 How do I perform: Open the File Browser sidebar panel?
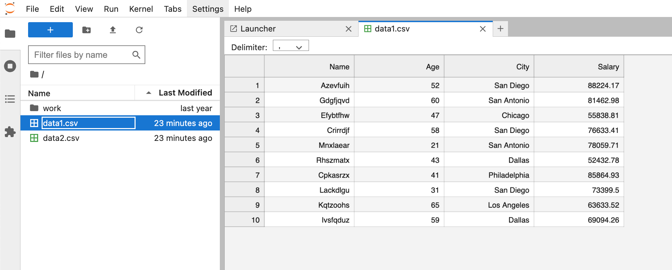click(x=10, y=34)
